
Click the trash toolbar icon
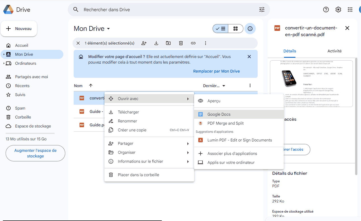181,43
